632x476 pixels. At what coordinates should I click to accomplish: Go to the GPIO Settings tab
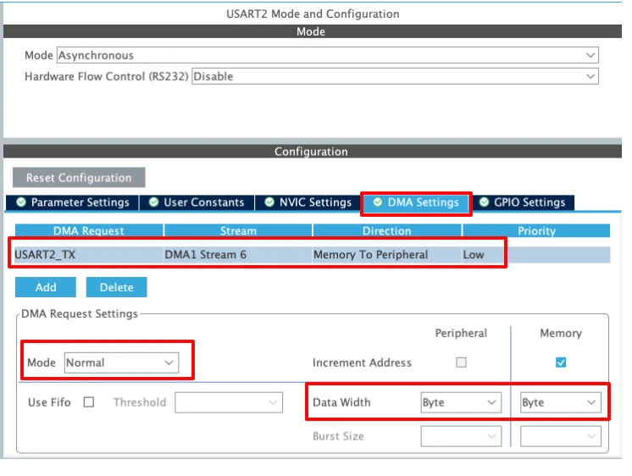pyautogui.click(x=522, y=202)
